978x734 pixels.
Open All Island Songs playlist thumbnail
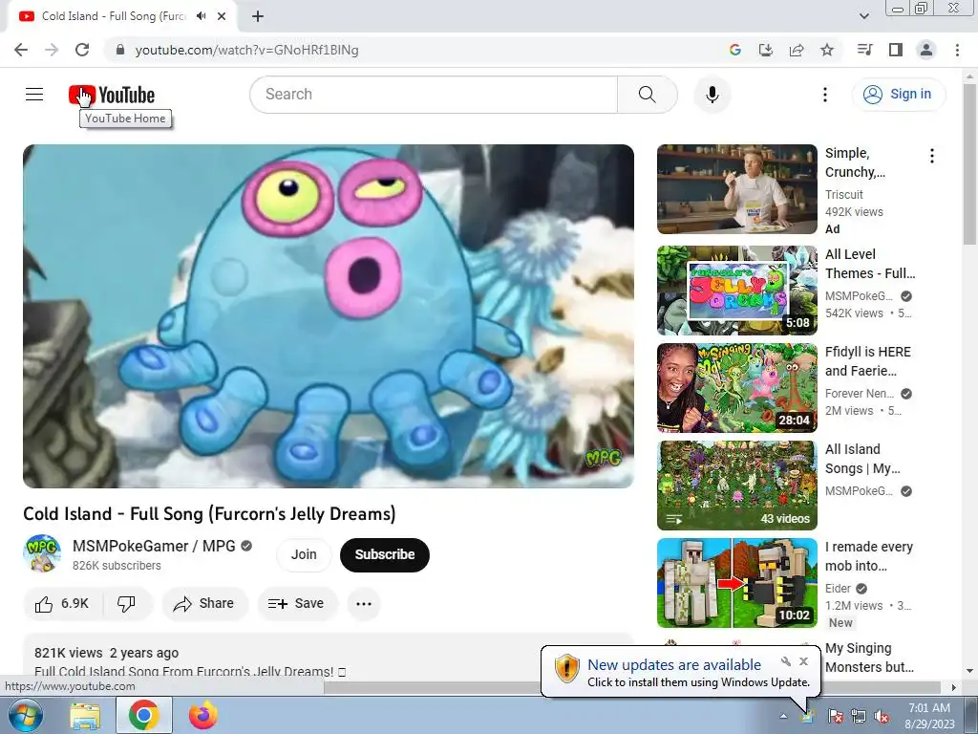pyautogui.click(x=736, y=485)
